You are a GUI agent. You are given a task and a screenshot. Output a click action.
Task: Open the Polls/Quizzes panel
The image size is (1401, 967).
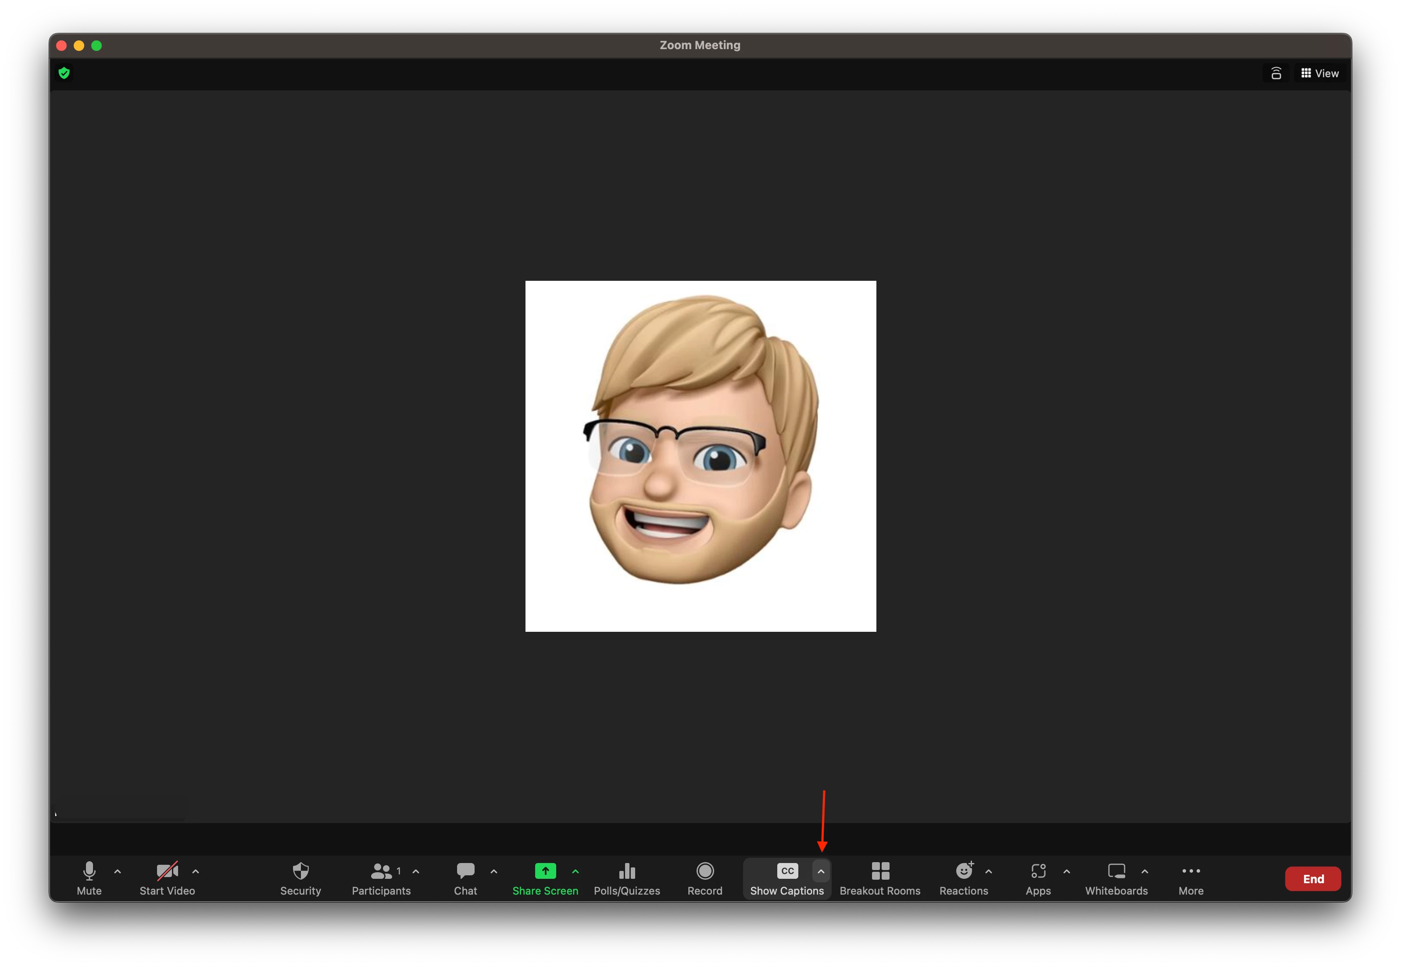(626, 877)
